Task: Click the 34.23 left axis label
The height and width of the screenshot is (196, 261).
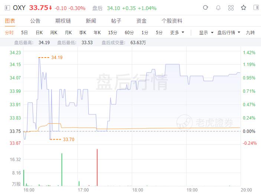Action: 15,53
